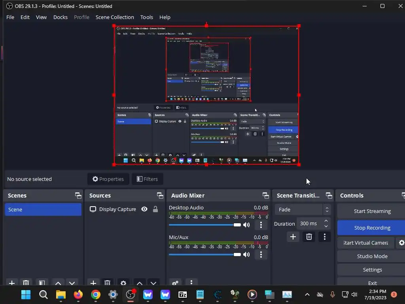
Task: Pop out the Sources dock
Action: pos(160,196)
